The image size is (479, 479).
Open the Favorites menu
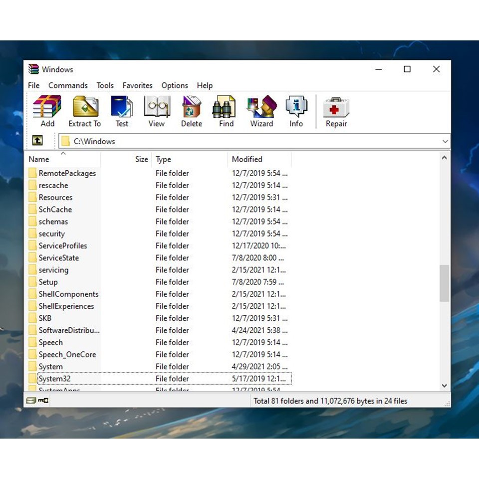point(137,85)
